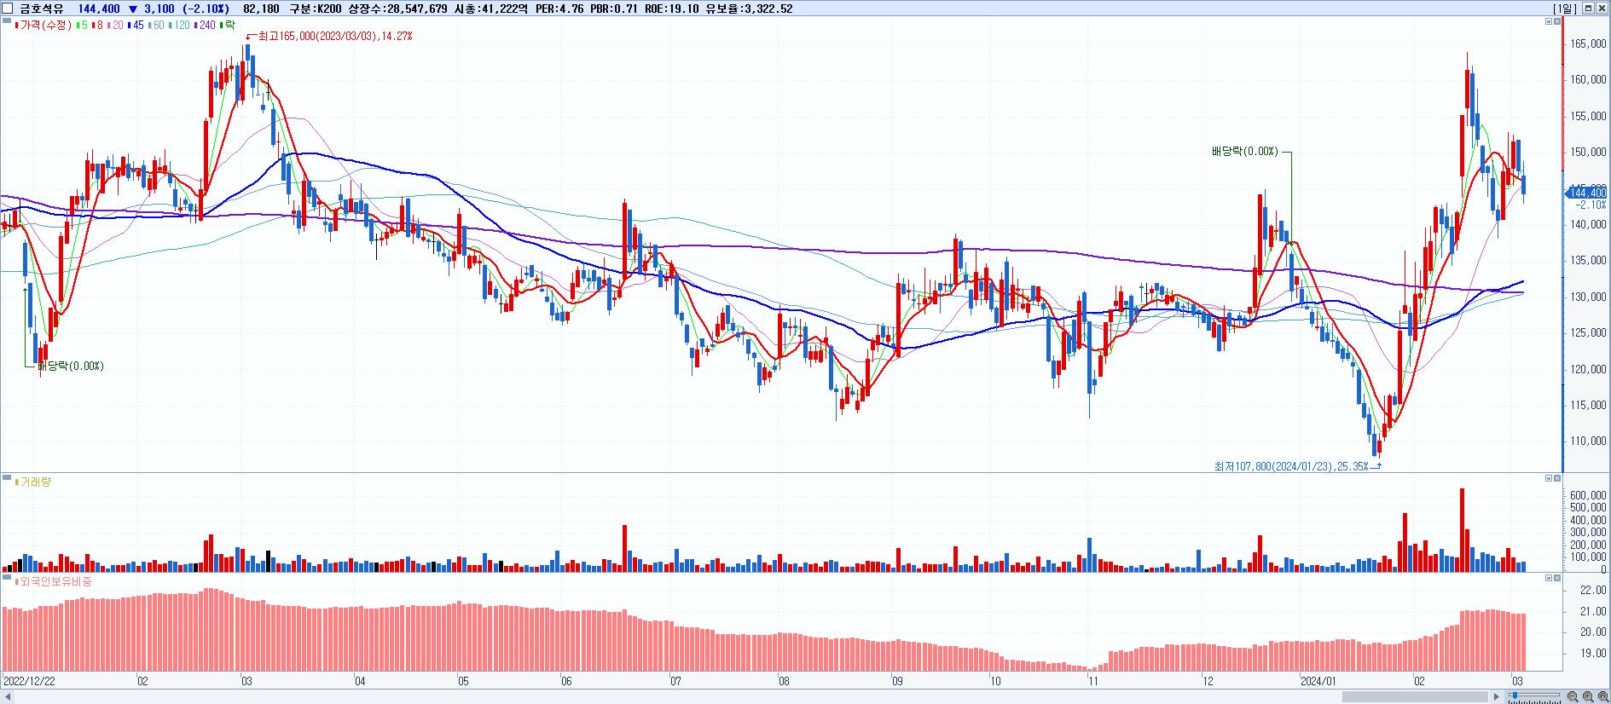Click the 외국인보유비중 legend label
This screenshot has height=704, width=1611.
coord(55,582)
